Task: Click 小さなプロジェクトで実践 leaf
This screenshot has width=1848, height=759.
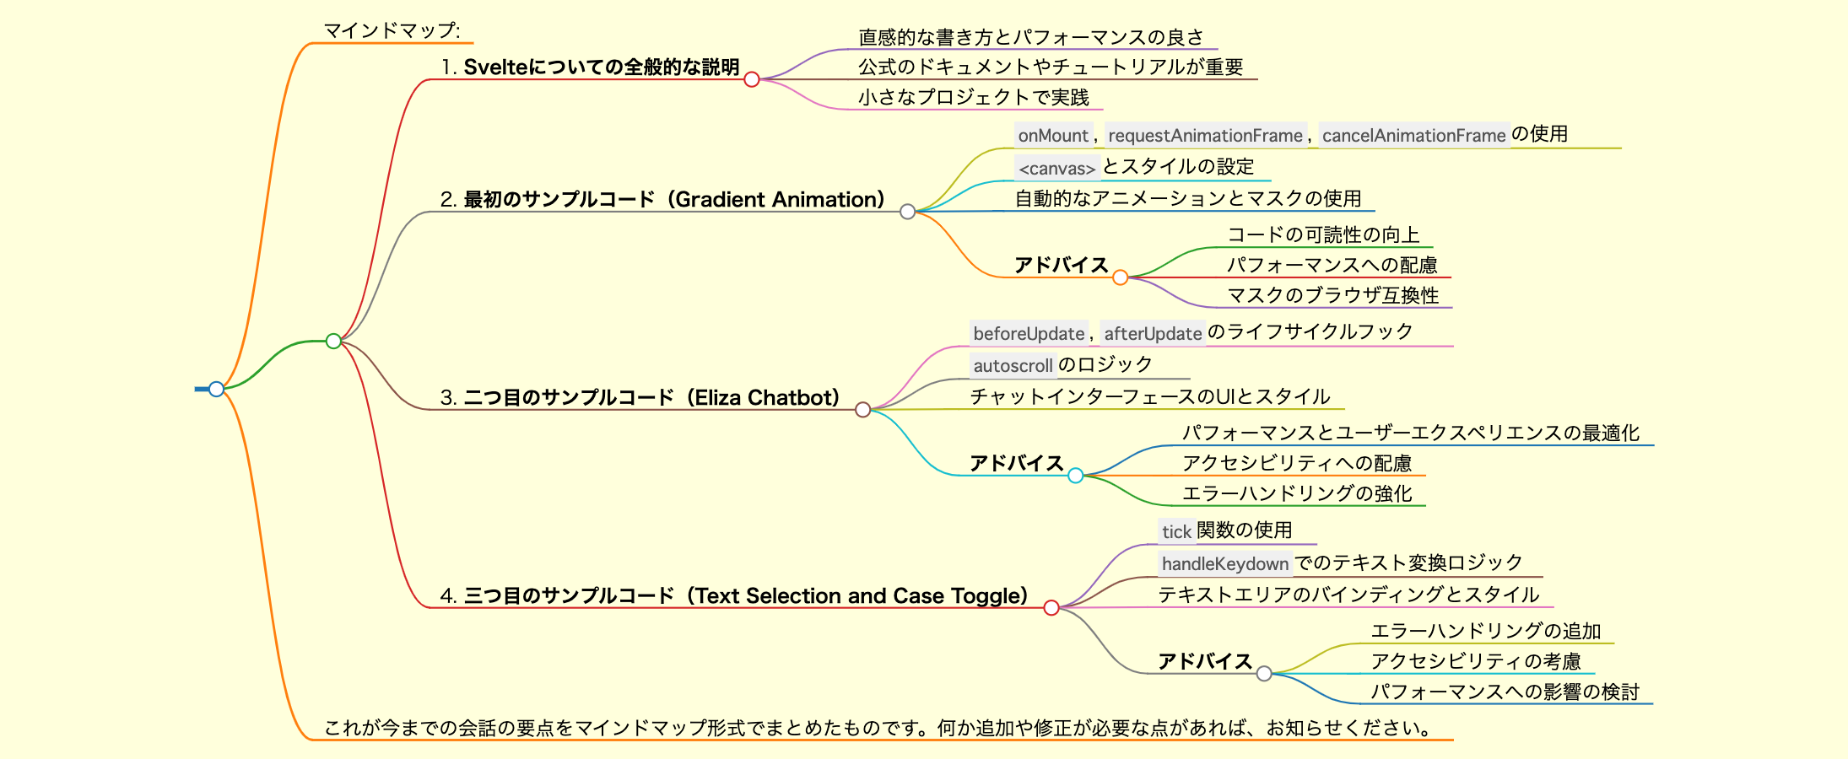Action: coord(974,97)
